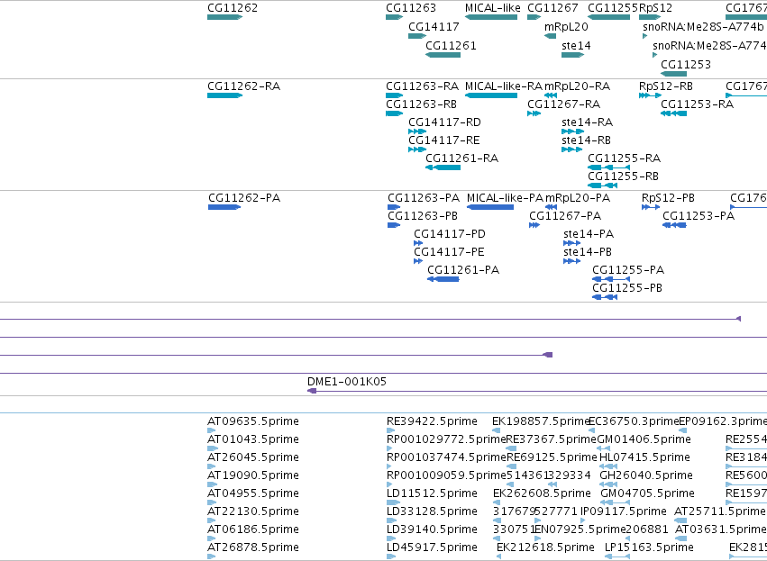This screenshot has height=561, width=767.
Task: Select transcript MICAL-like-RA label
Action: point(504,86)
